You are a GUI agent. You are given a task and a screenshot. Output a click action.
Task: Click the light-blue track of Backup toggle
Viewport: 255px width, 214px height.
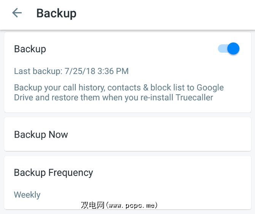(x=221, y=49)
